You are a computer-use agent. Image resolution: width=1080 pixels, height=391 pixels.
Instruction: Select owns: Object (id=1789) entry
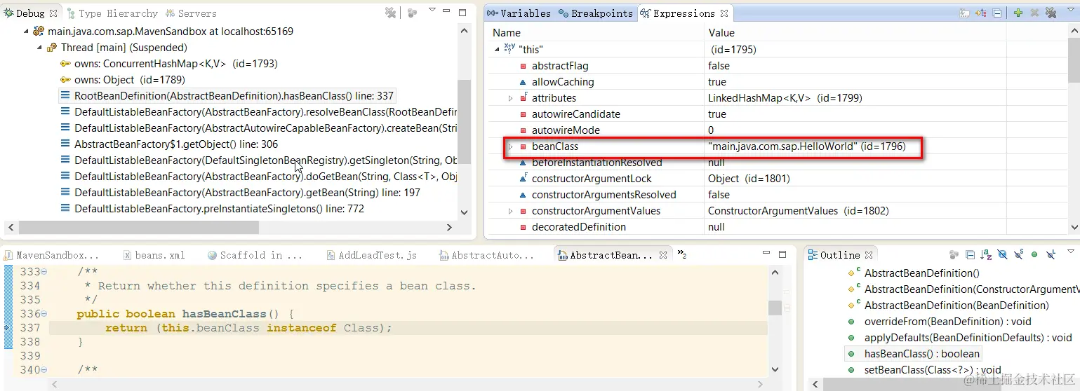[x=122, y=80]
